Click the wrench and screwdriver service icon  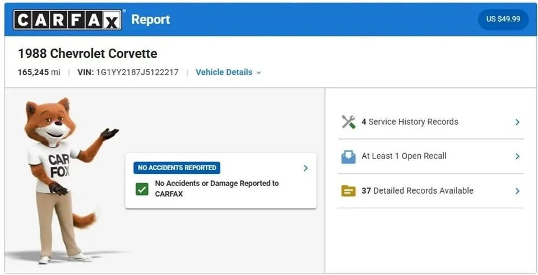(x=348, y=122)
